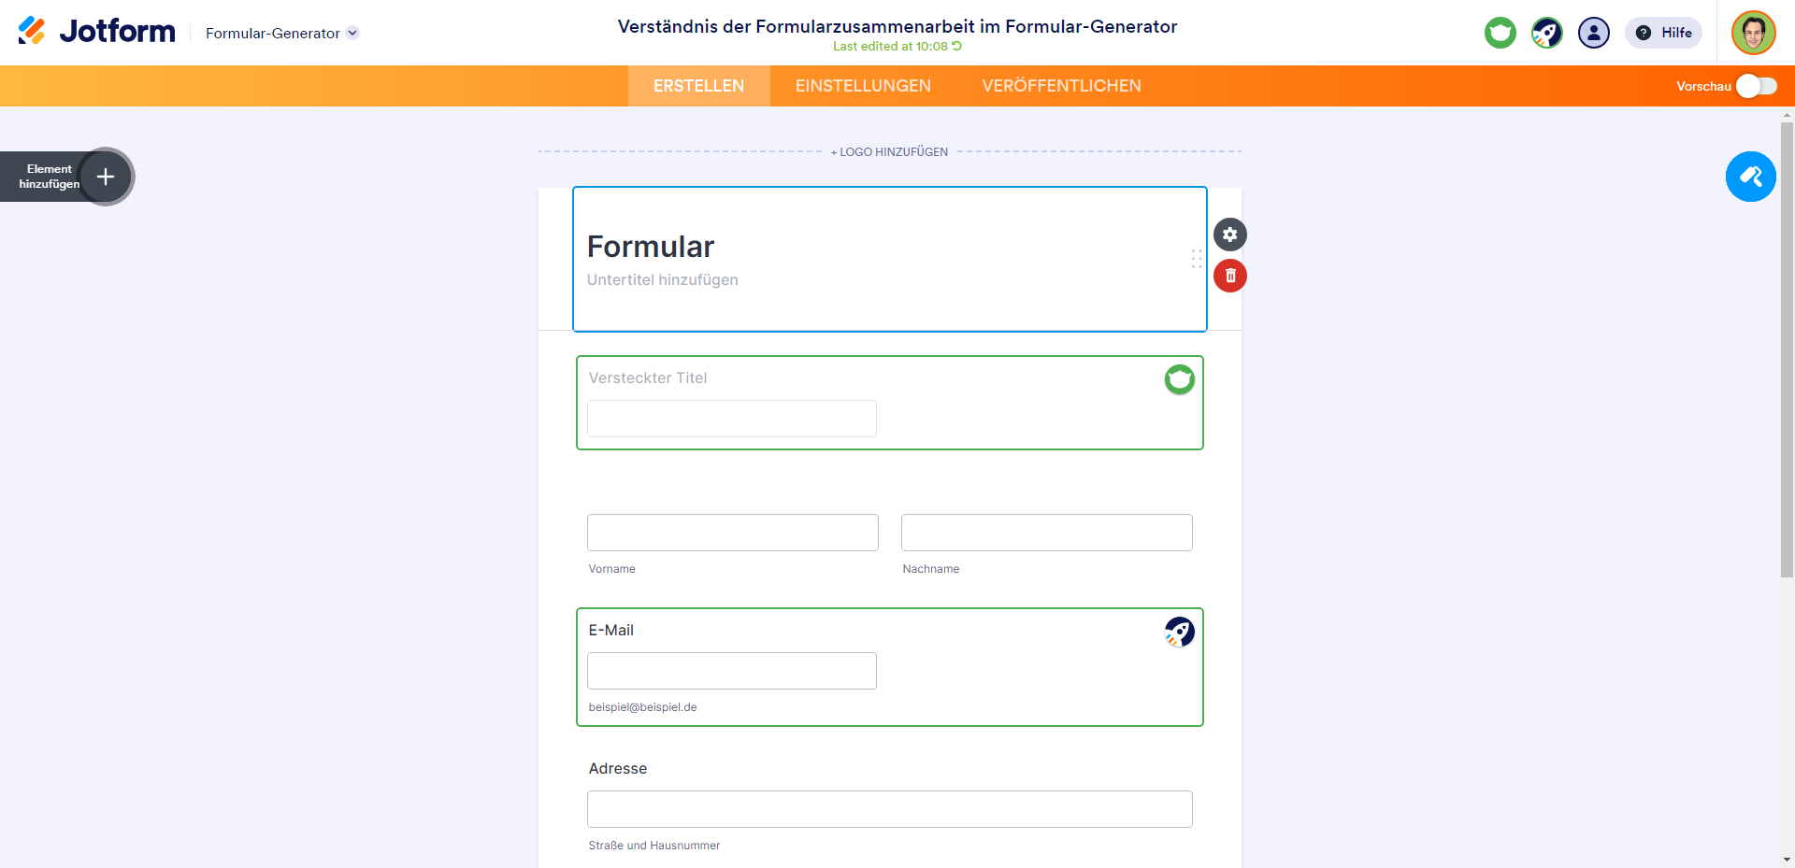The width and height of the screenshot is (1795, 868).
Task: Click the rocket collaborator avatar in top bar
Action: [1546, 33]
